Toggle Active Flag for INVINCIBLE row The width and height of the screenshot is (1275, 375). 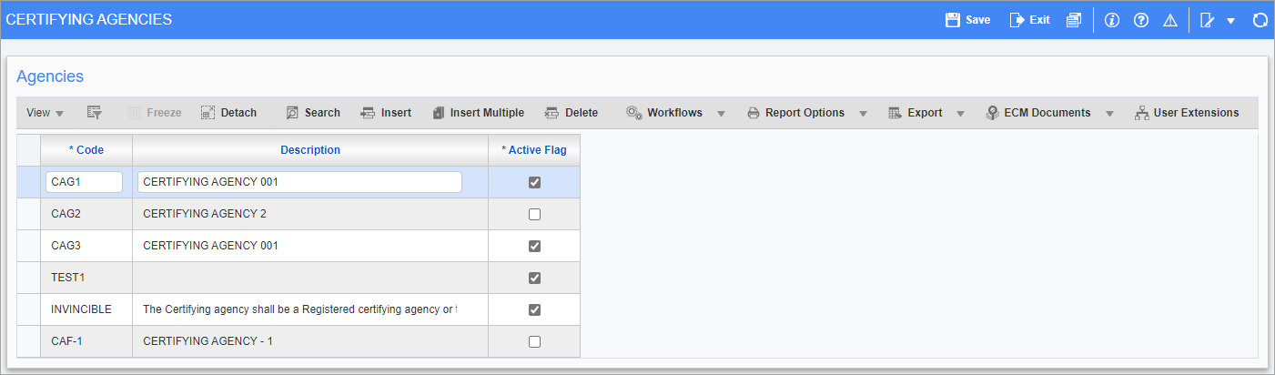534,309
